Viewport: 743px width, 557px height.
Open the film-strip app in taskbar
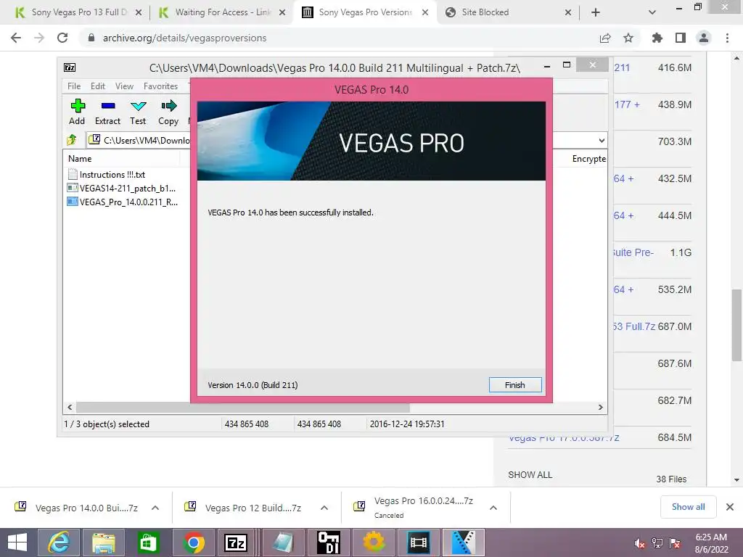coord(419,542)
